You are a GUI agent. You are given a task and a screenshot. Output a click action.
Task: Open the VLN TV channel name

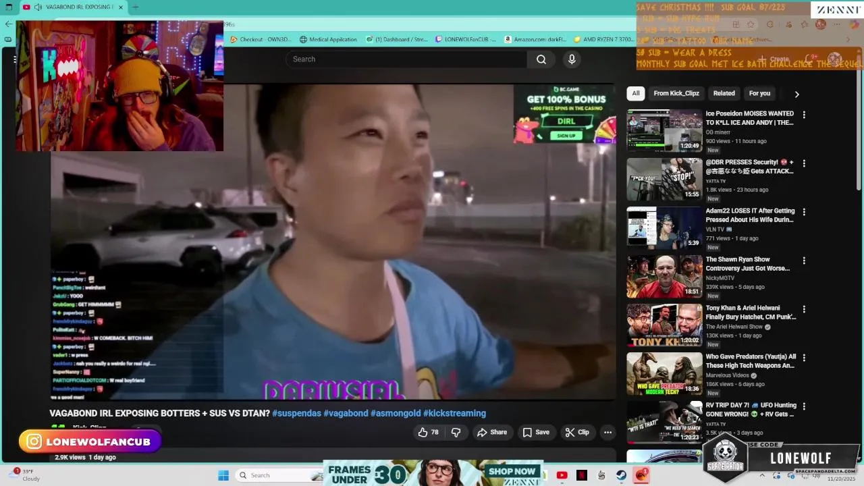point(715,230)
